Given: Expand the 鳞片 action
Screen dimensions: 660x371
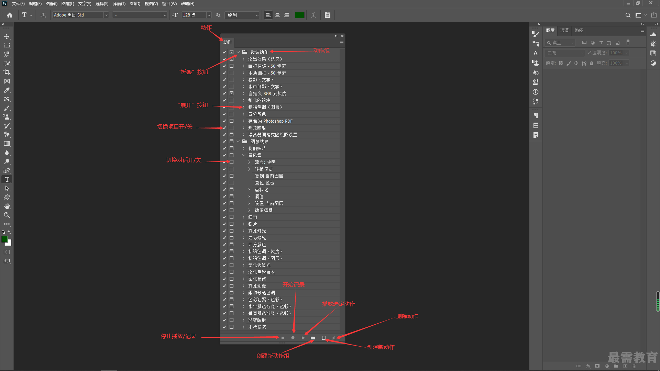Looking at the screenshot, I should (x=243, y=224).
